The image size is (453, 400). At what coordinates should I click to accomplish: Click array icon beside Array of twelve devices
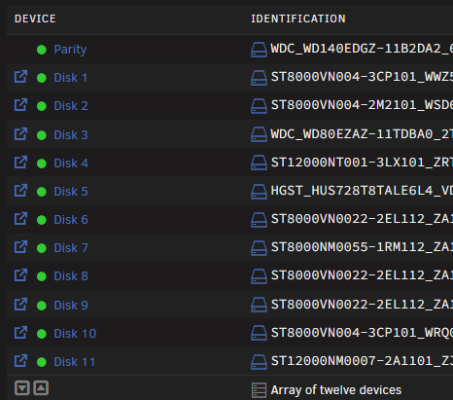pyautogui.click(x=259, y=390)
